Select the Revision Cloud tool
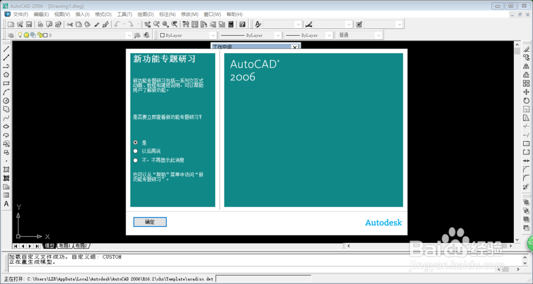This screenshot has width=533, height=284. coord(6,109)
